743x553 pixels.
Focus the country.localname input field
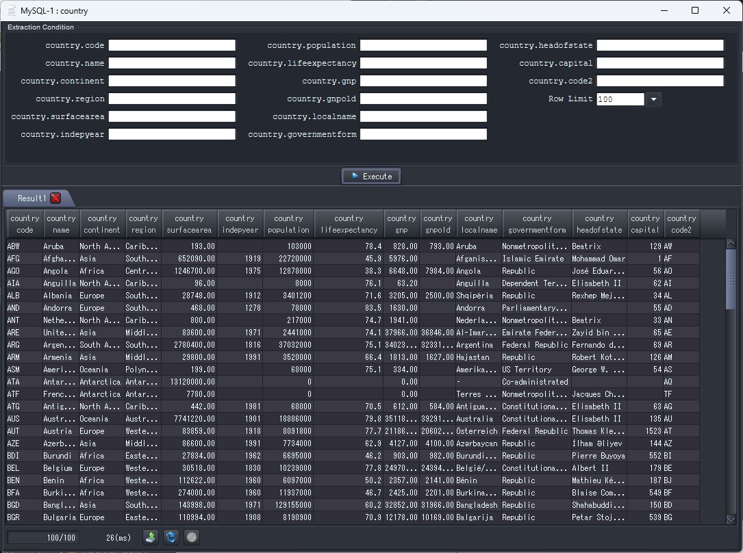click(423, 116)
